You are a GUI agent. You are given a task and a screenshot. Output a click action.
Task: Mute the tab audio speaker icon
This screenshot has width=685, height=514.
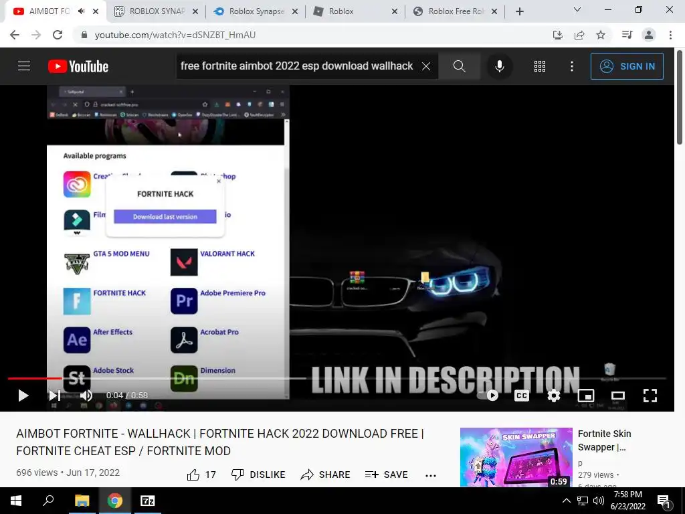point(81,11)
